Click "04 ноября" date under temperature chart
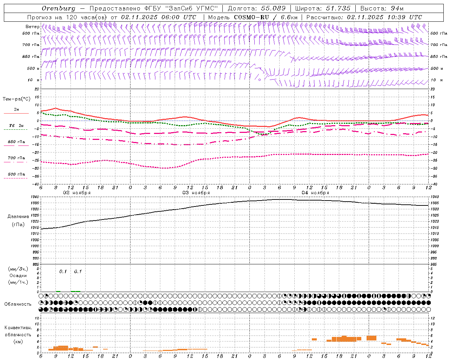Image resolution: width=449 pixels, height=359 pixels. [x=315, y=193]
